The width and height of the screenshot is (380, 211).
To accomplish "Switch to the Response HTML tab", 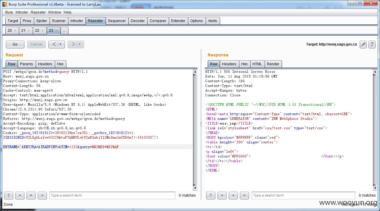I will (257, 64).
